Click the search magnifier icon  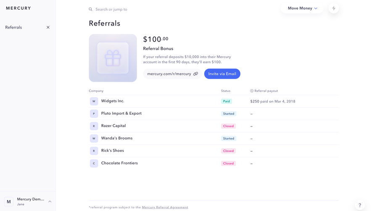[x=90, y=9]
